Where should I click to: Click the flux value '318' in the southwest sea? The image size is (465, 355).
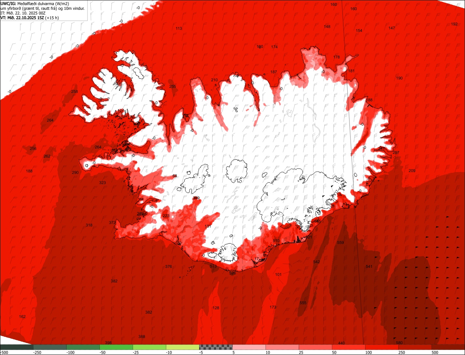pos(89,225)
